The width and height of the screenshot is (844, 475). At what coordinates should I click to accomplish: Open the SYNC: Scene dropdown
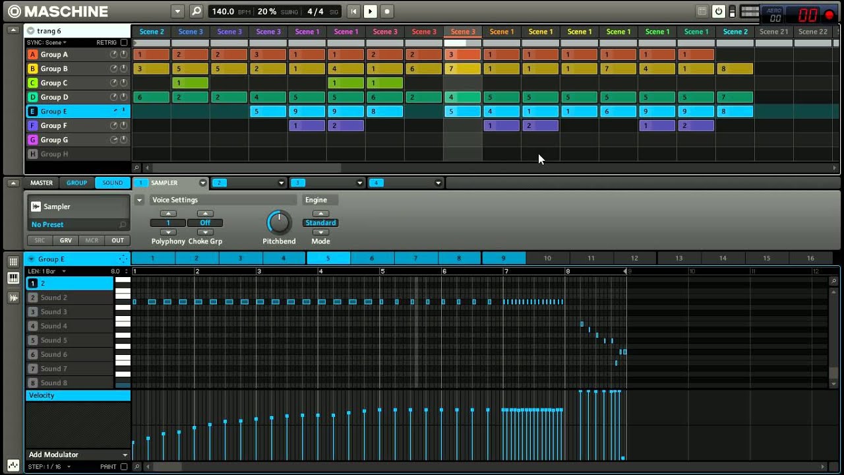point(47,42)
